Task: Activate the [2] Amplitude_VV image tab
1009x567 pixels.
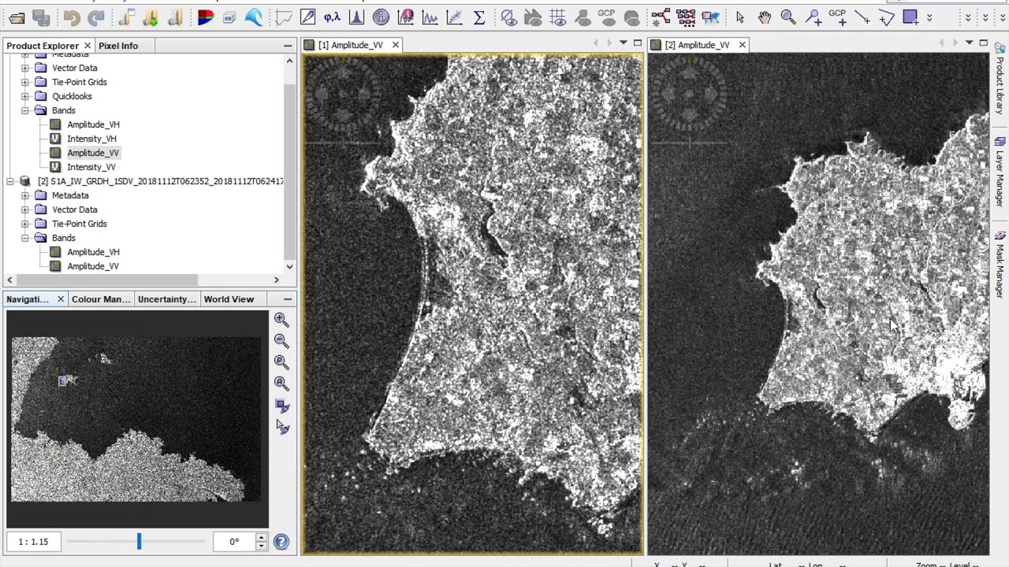Action: coord(697,45)
